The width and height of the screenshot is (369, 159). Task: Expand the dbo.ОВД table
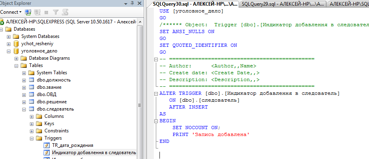tap(24, 95)
